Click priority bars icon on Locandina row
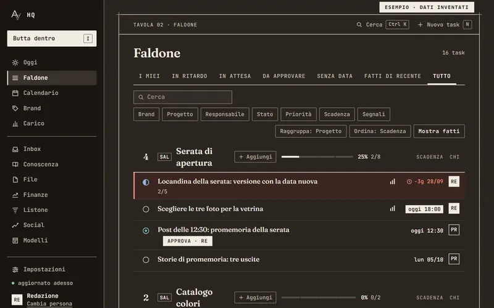494x308 pixels. 392,182
